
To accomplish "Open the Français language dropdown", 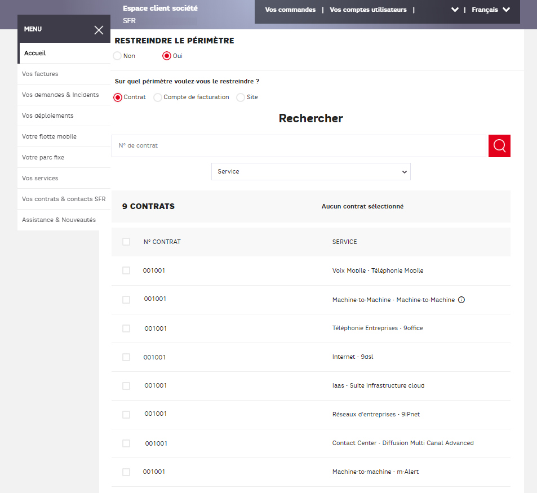I will 490,10.
